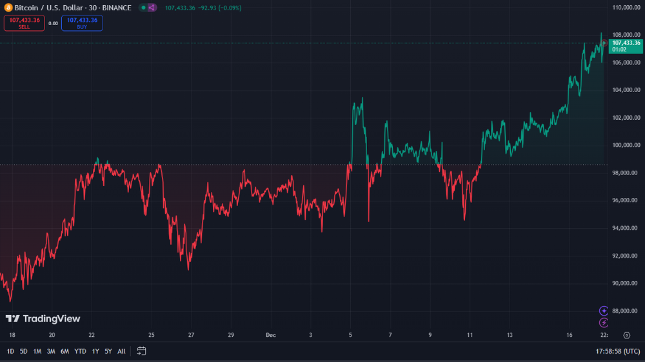Click the purple lightning bolt circle icon
Screen dimensions: 645x362
coord(604,323)
